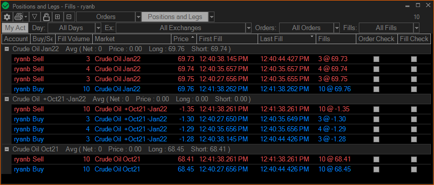Click the Fill Check column header

[414, 39]
